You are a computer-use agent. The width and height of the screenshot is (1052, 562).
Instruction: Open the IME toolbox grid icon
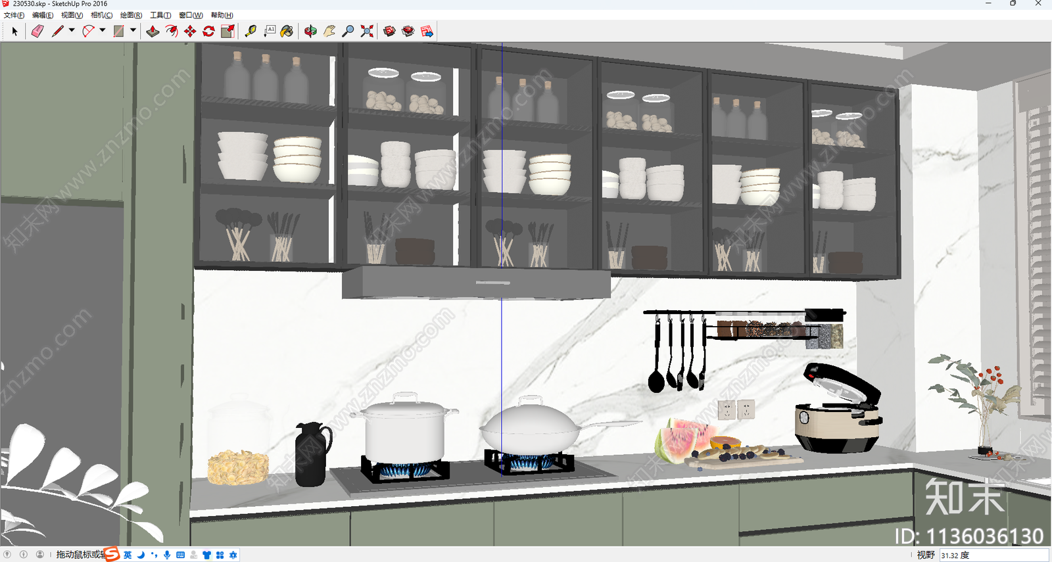(x=220, y=555)
